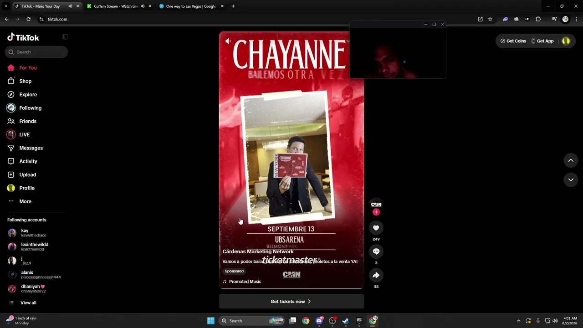Show hidden system tray icons

[x=518, y=321]
